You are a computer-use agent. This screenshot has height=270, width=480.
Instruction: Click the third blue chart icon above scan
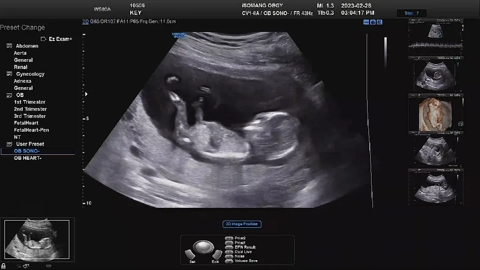click(380, 22)
